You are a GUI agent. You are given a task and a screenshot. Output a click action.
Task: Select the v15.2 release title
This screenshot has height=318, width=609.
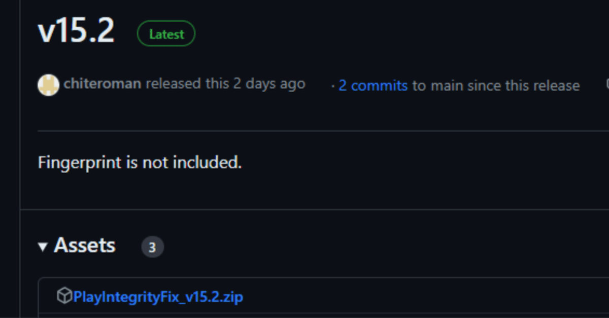coord(76,32)
